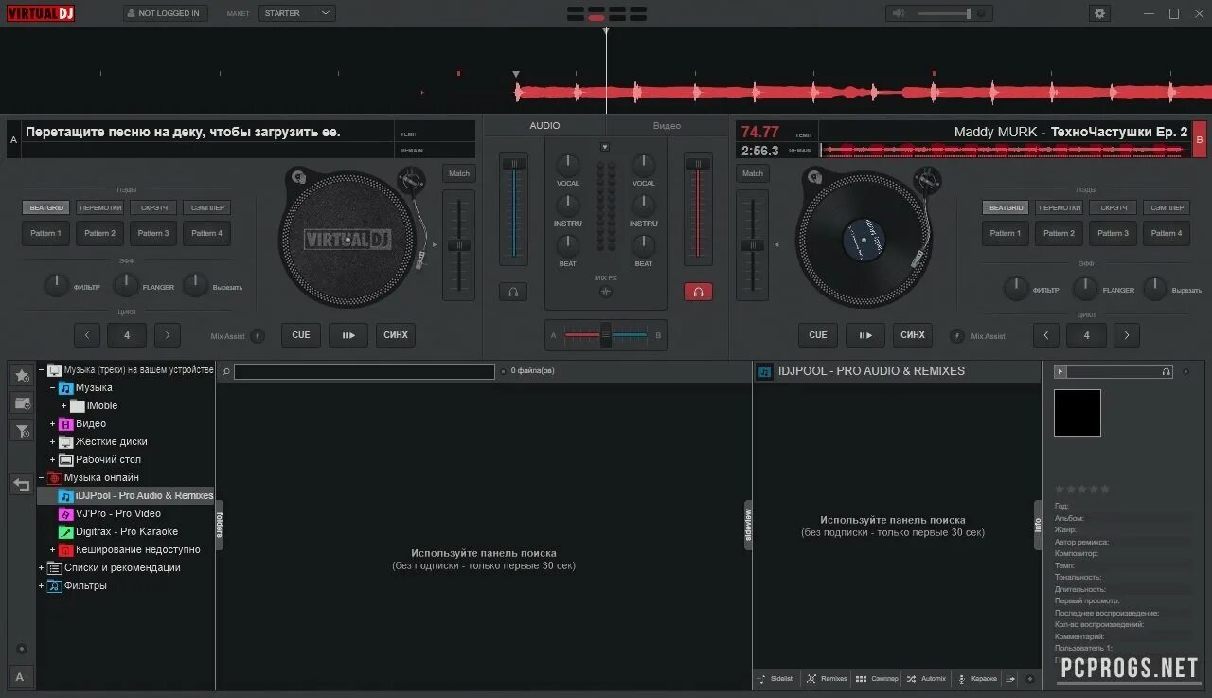Expand the Жесткие диски node

click(53, 442)
